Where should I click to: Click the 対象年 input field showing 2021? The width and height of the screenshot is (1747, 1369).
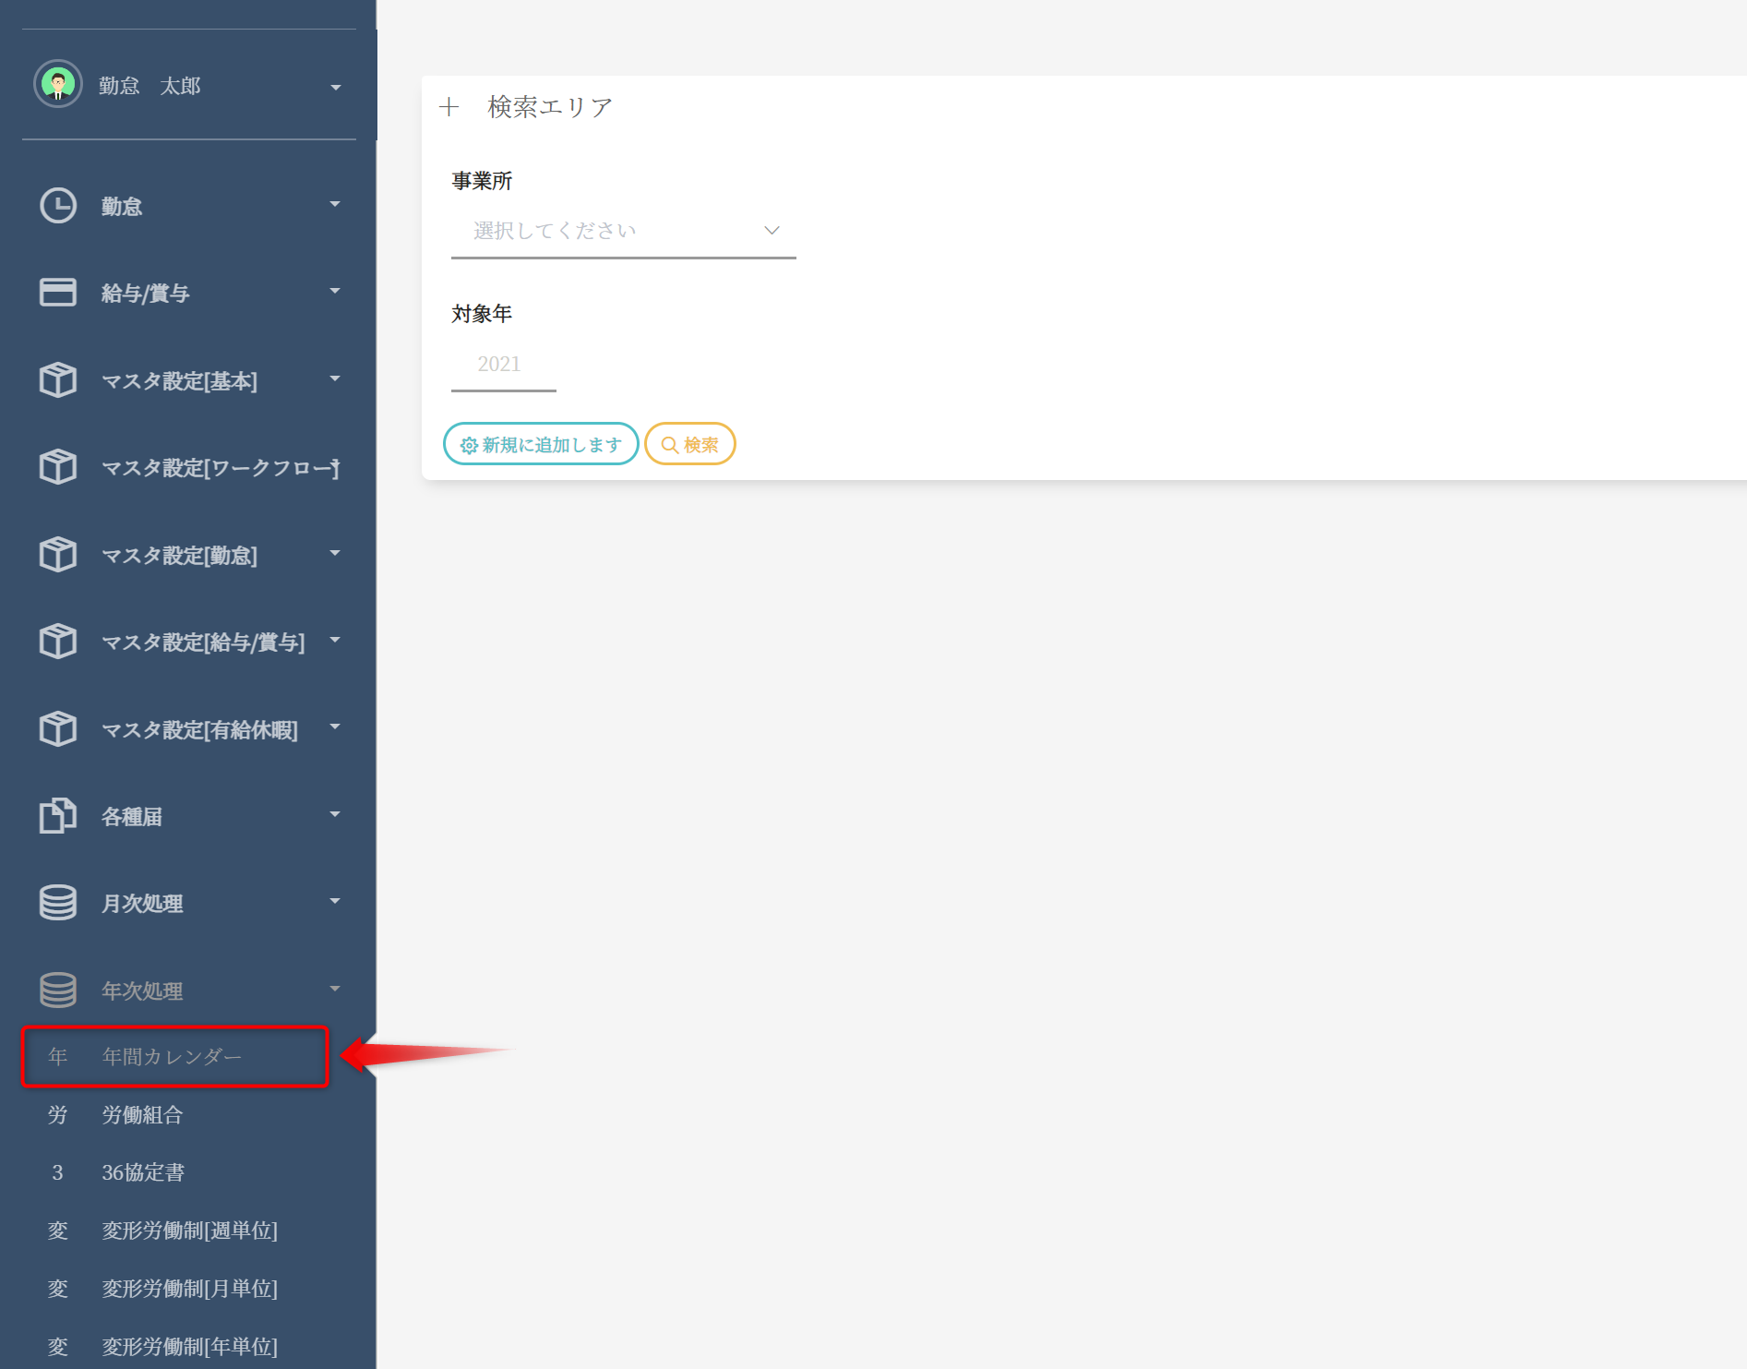pyautogui.click(x=503, y=365)
